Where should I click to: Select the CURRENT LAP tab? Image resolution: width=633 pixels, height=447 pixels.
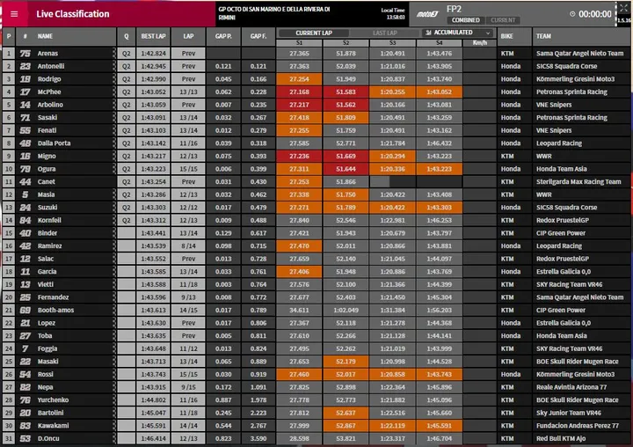click(314, 33)
